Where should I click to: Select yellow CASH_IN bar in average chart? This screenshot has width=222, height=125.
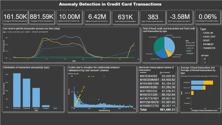pyautogui.click(x=192, y=93)
